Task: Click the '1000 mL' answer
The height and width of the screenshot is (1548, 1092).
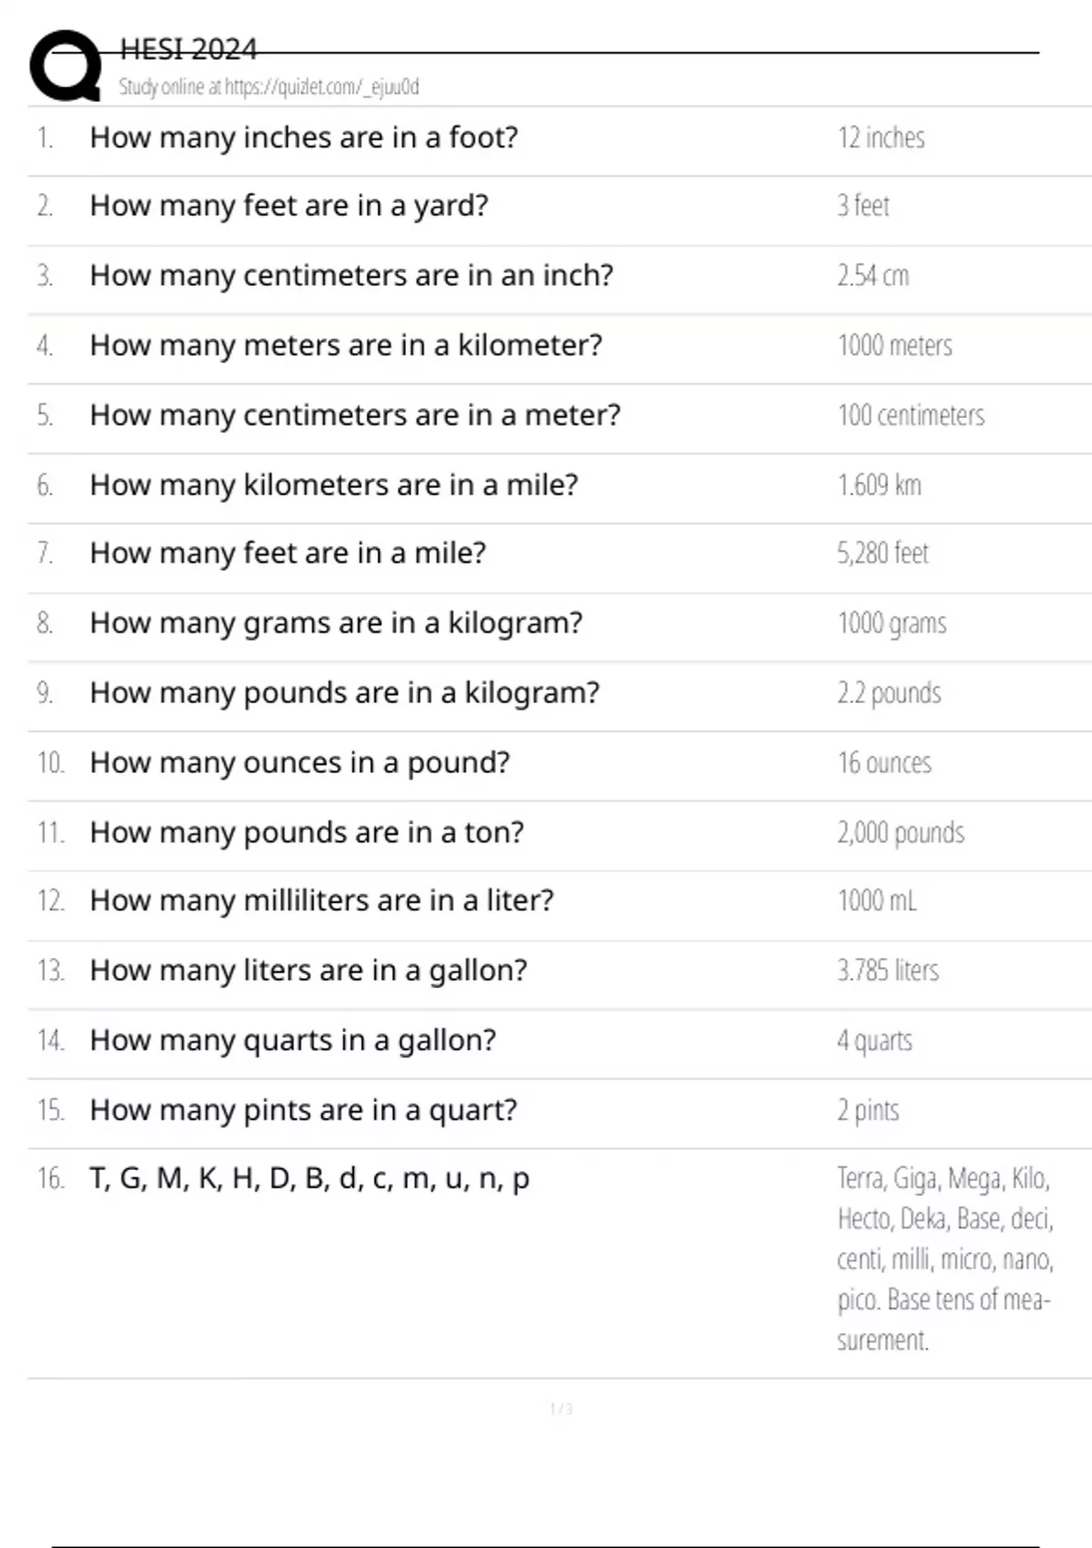Action: (x=877, y=901)
